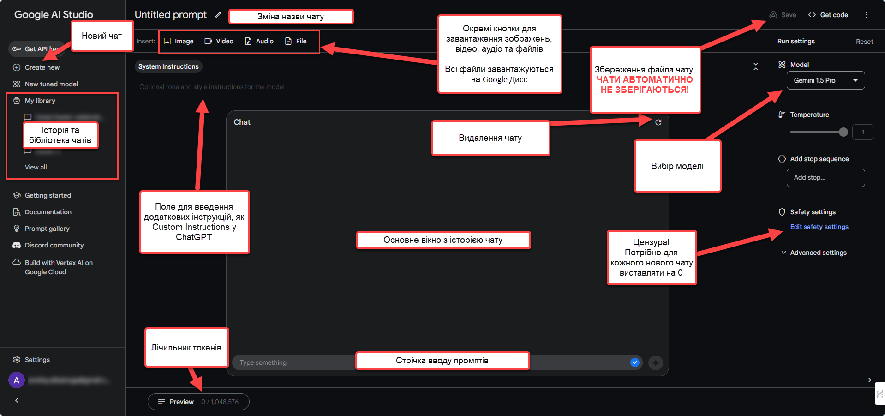Open Create new in sidebar

[36, 67]
